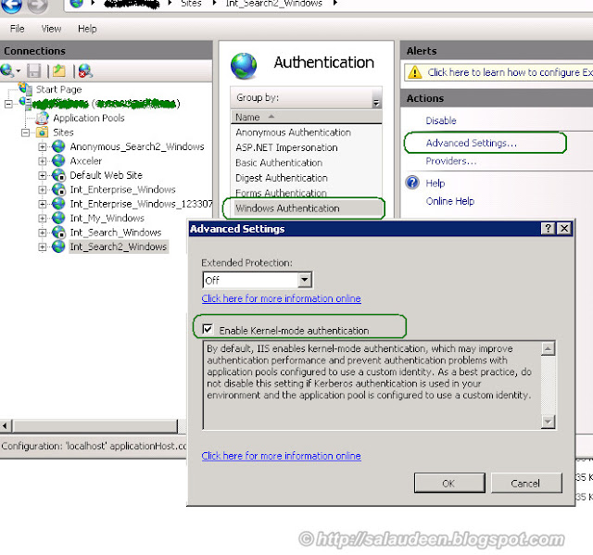Expand the Axceler site node

(43, 161)
